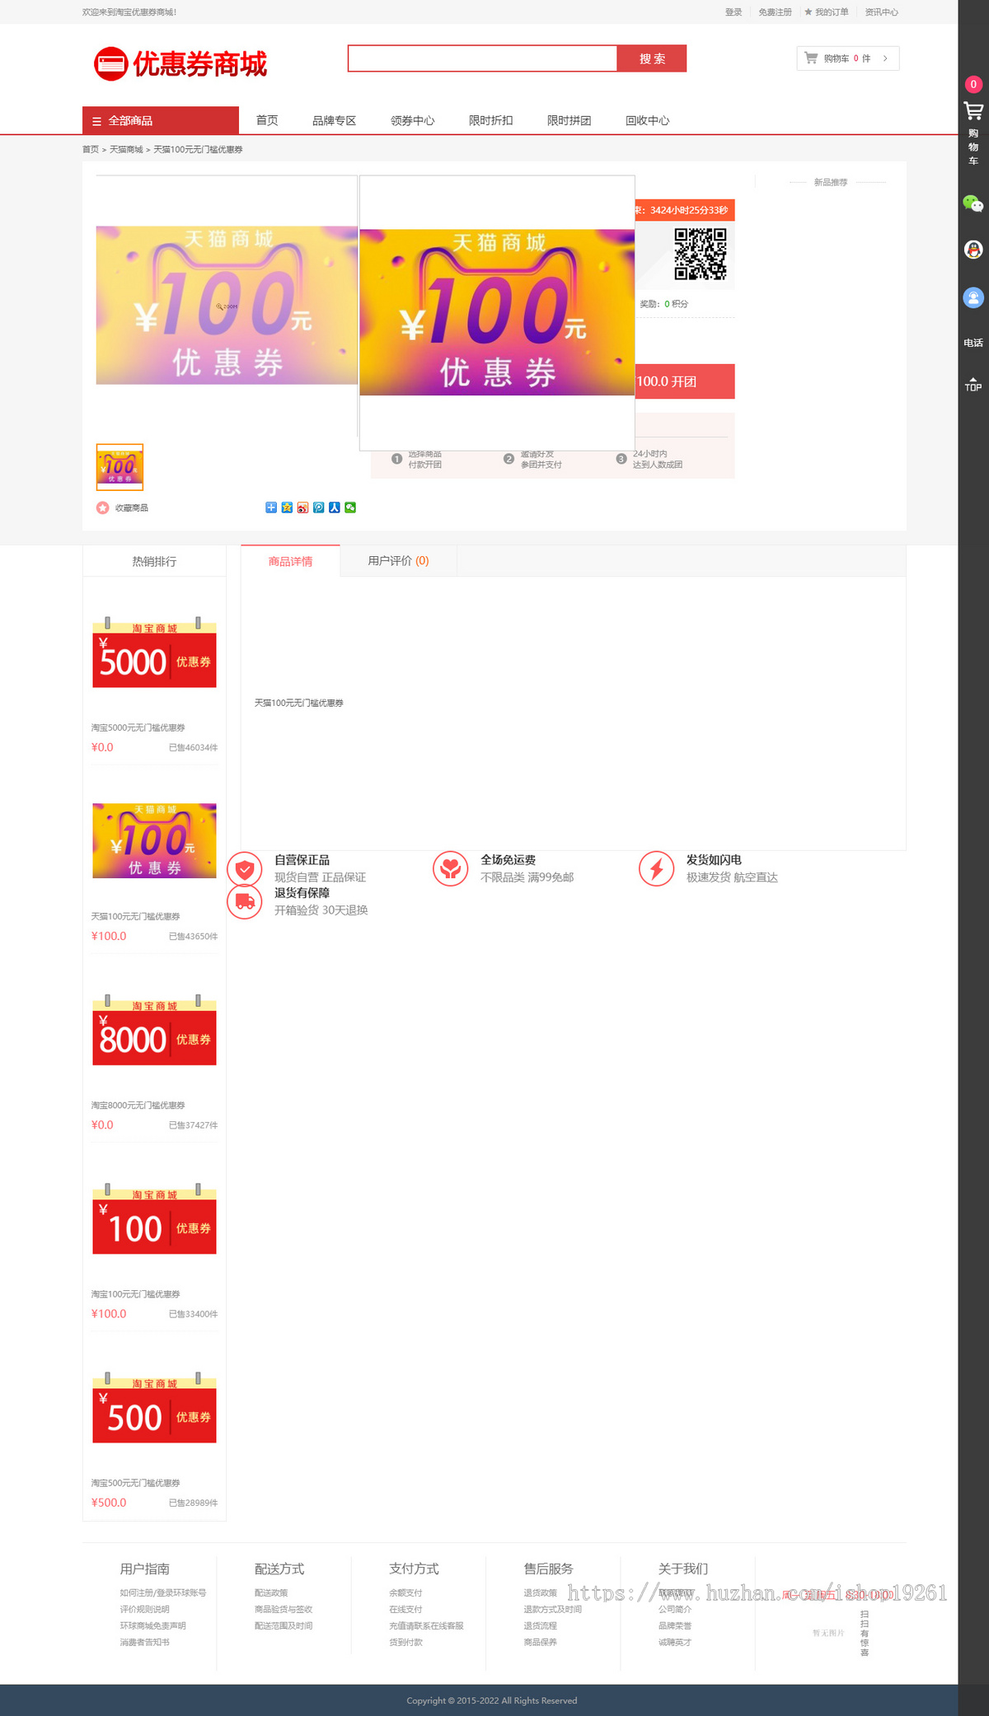Screen dimensions: 989x1716
Task: Share to WeChat via green icon under product
Action: [350, 507]
